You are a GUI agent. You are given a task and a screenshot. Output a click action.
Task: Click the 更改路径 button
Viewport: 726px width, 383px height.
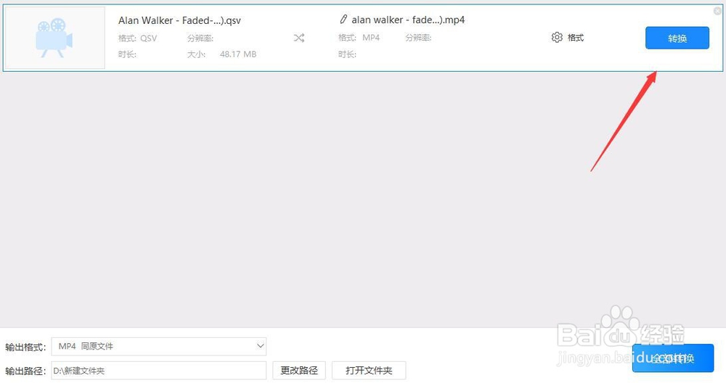pyautogui.click(x=299, y=371)
